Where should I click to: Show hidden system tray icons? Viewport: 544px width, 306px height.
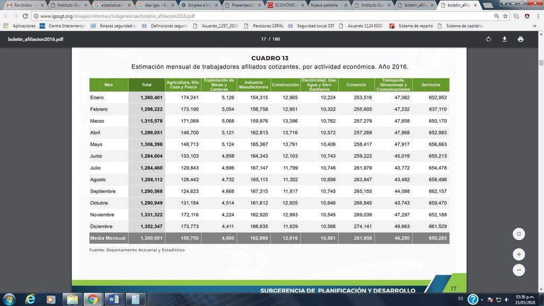[x=482, y=300]
